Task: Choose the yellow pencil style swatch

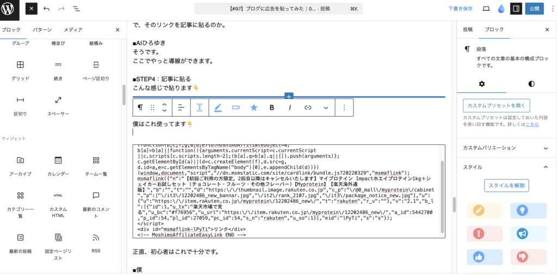Action: pos(484,210)
